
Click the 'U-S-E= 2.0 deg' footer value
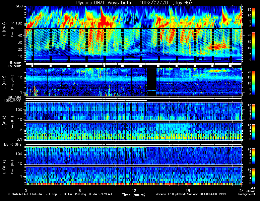[73, 194]
